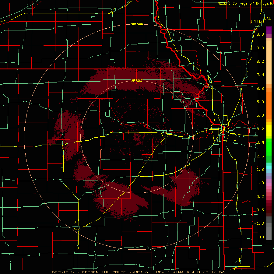Select the 4.2 color scale value
Image resolution: width=274 pixels, height=274 pixels.
(260, 129)
